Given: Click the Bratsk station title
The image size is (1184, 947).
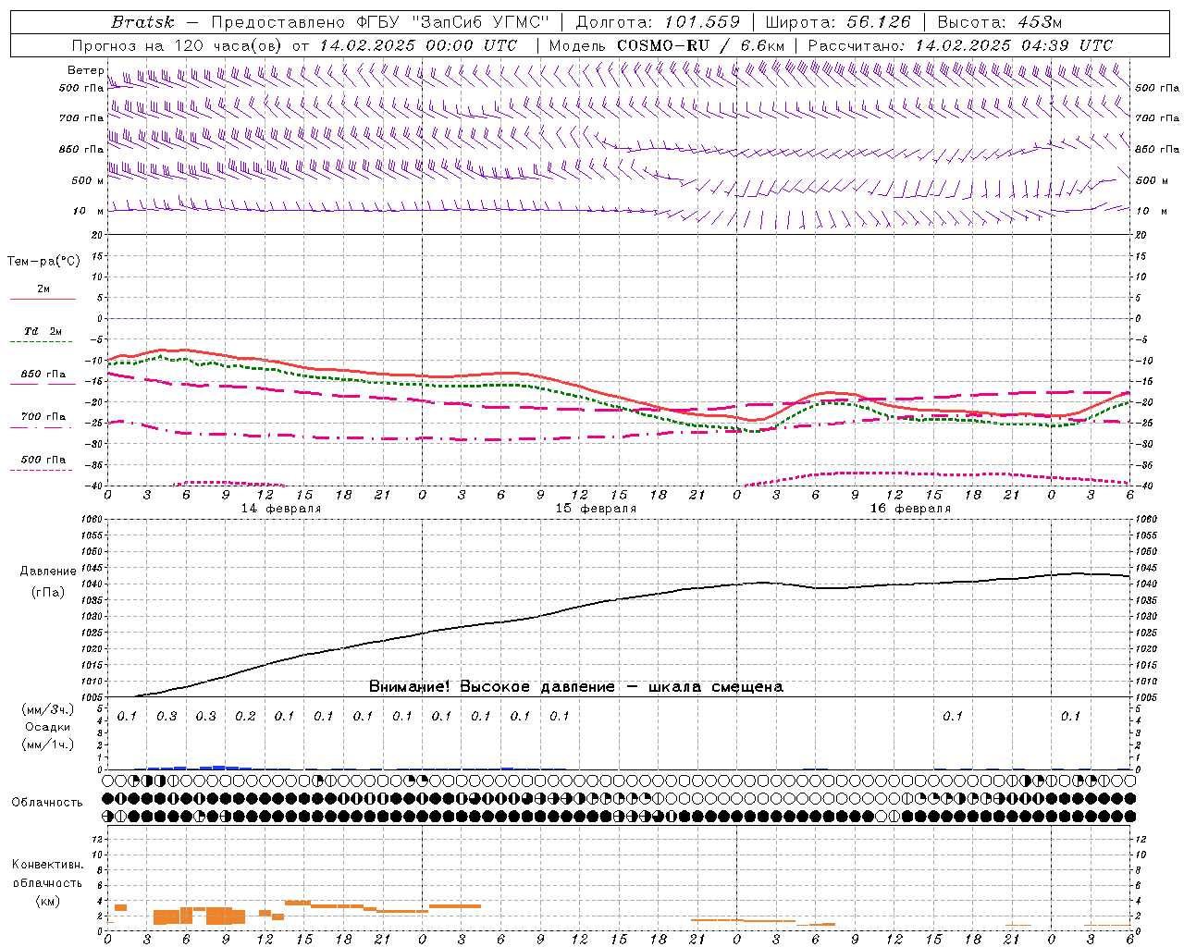Looking at the screenshot, I should [142, 21].
